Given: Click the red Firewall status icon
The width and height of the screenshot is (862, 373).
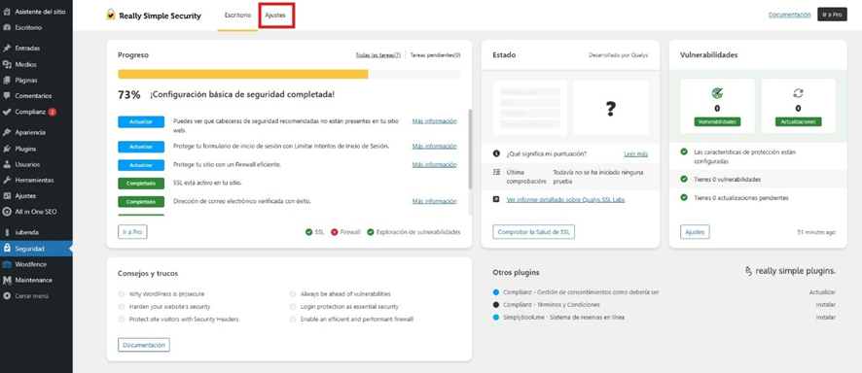Looking at the screenshot, I should (335, 232).
